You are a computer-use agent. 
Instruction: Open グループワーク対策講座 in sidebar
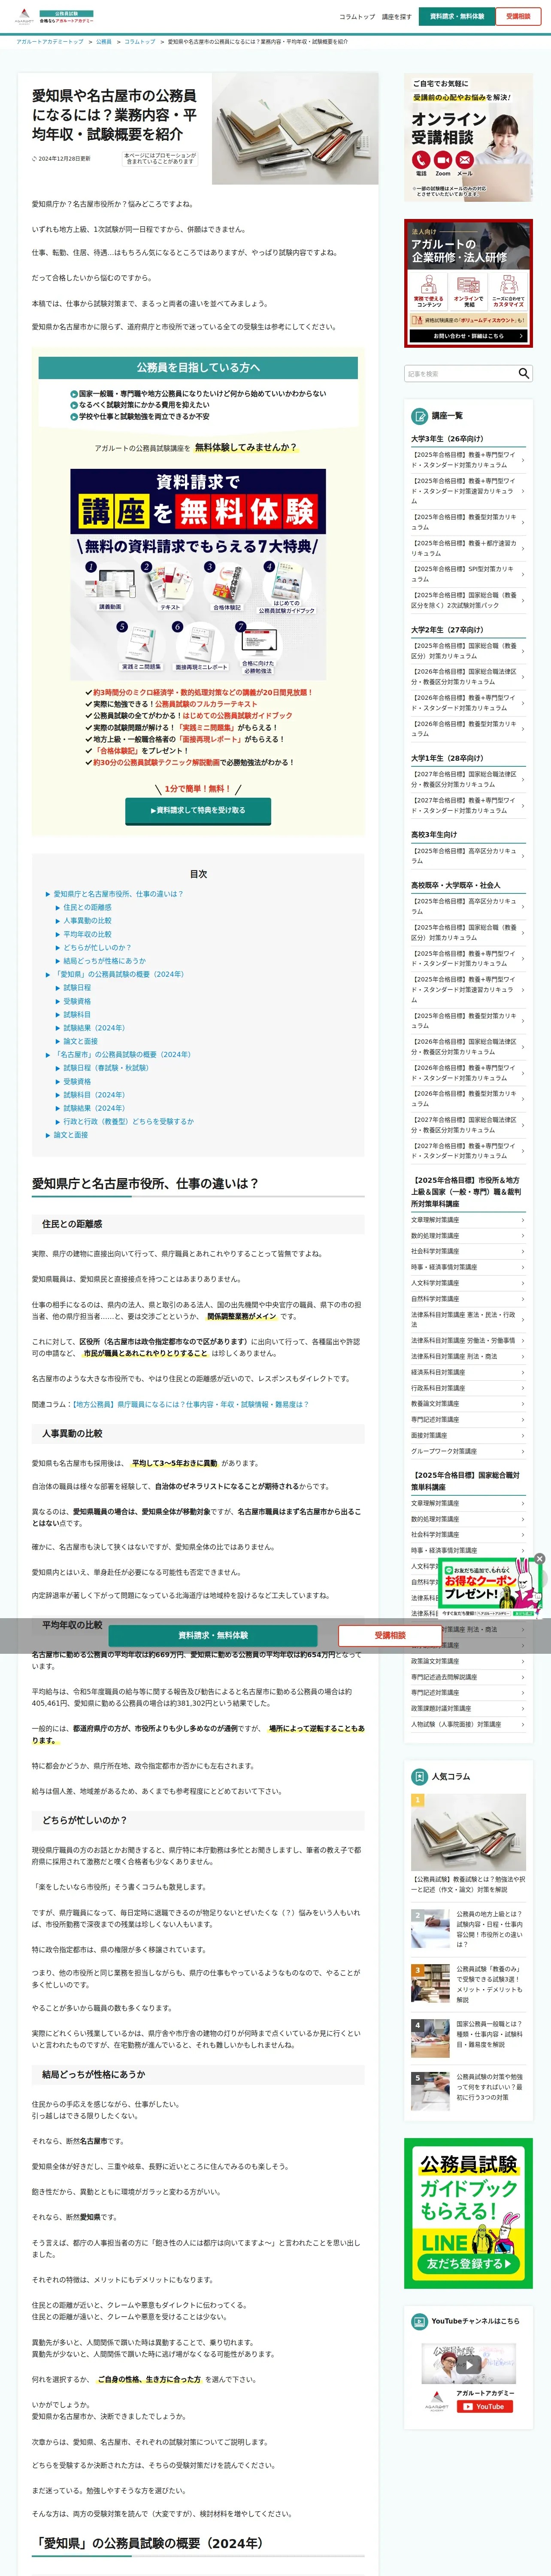click(468, 1451)
